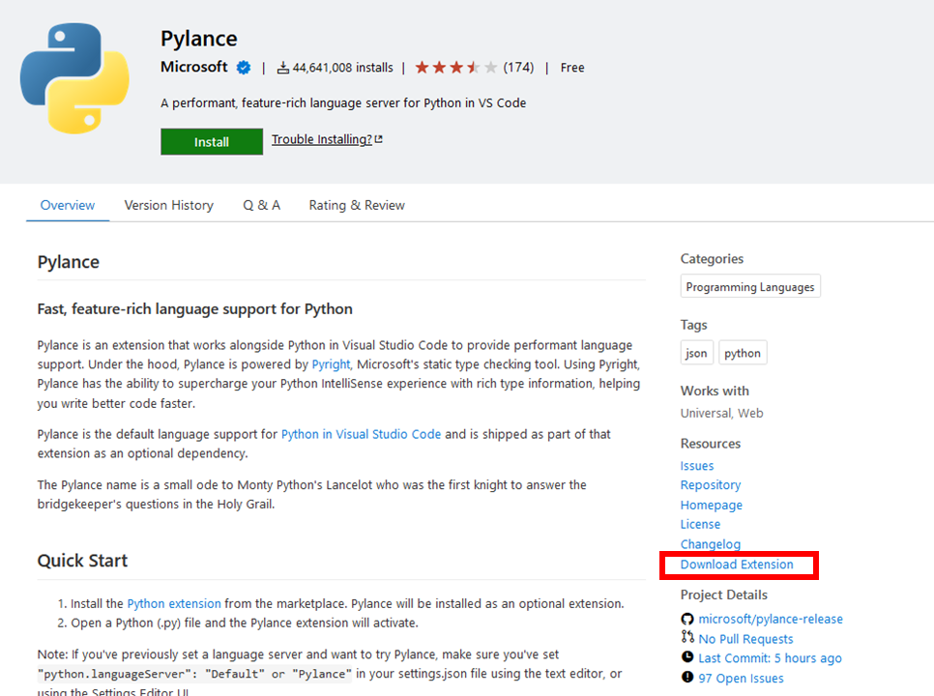Click the clock icon beside Last Commit
This screenshot has width=934, height=696.
687,656
